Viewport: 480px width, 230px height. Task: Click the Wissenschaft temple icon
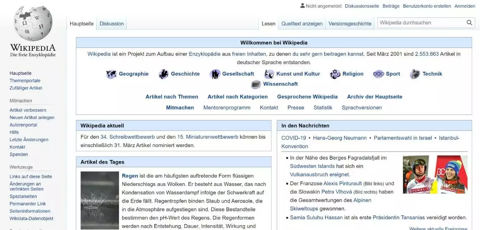coord(256,84)
